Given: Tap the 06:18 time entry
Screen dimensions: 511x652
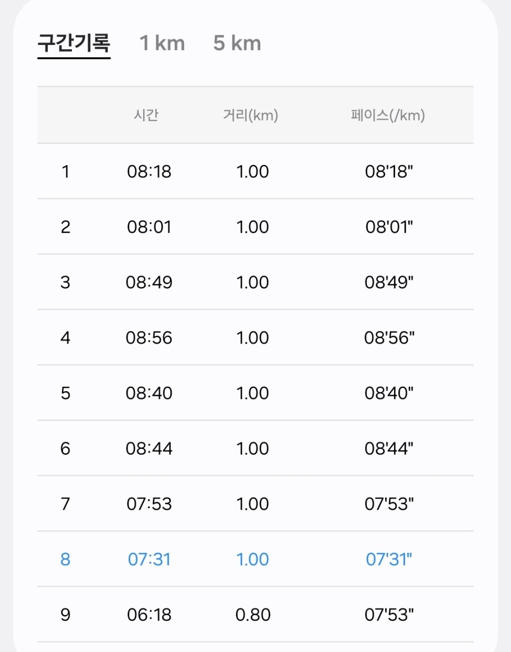Looking at the screenshot, I should (149, 615).
